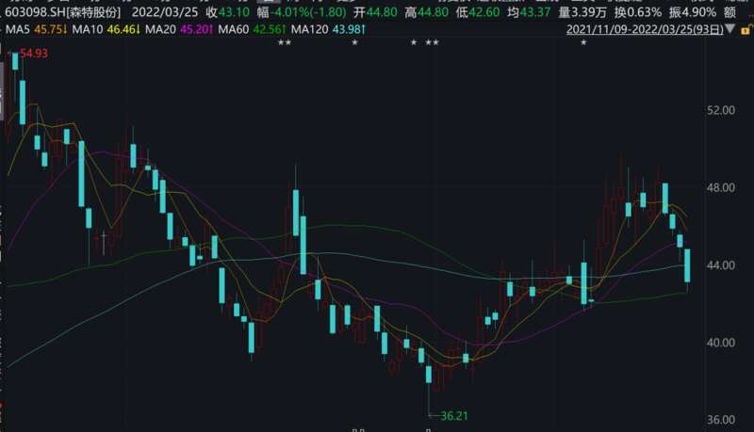Click the star event marker below the date range
The width and height of the screenshot is (754, 432).
point(583,44)
